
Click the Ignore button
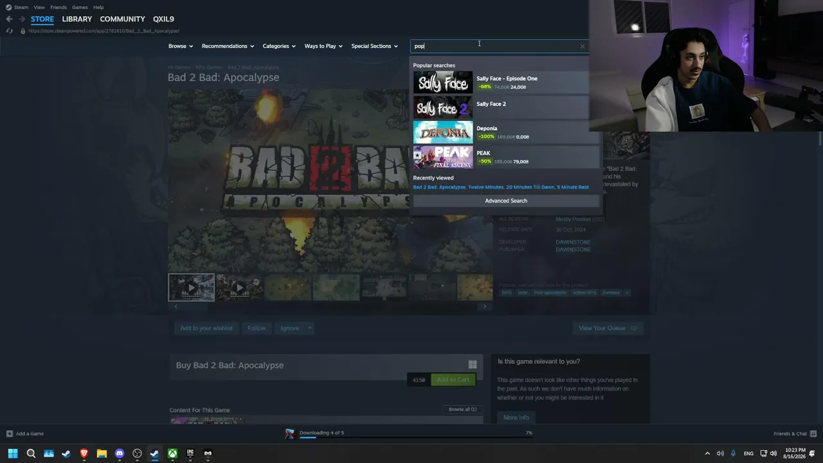tap(290, 328)
